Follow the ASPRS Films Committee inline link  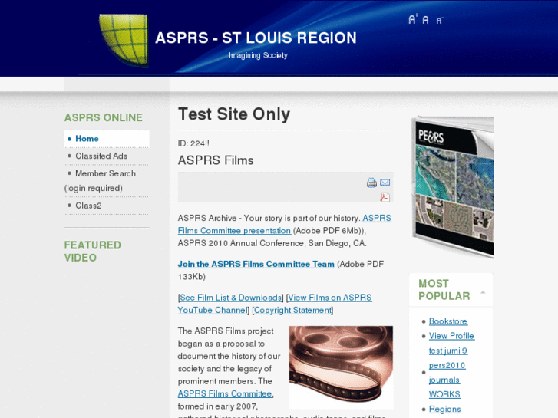click(225, 393)
